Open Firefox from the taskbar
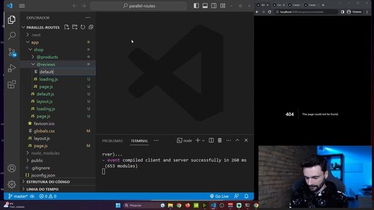Screen dimensions: 374x210 188,205
